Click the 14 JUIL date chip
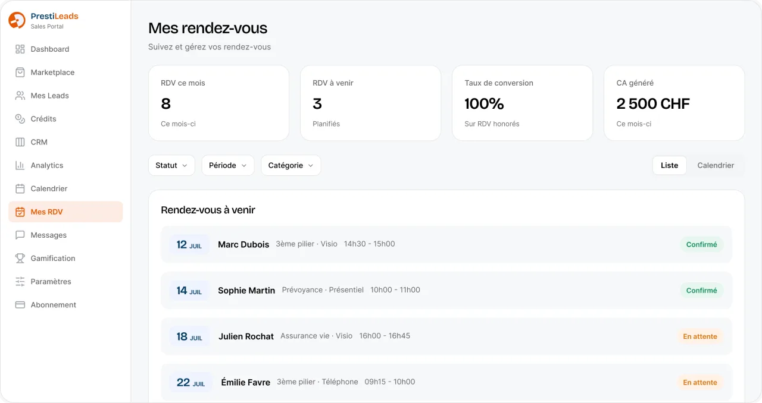 [x=189, y=290]
